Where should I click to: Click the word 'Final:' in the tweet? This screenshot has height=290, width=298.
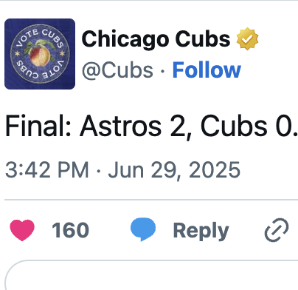(38, 126)
